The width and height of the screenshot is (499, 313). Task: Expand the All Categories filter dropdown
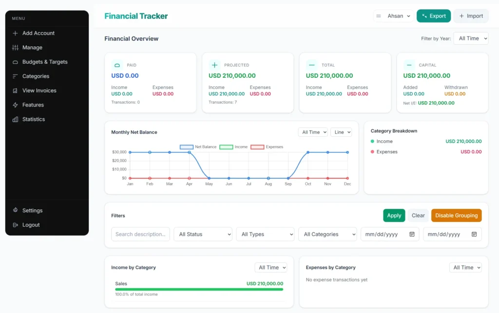click(x=327, y=234)
